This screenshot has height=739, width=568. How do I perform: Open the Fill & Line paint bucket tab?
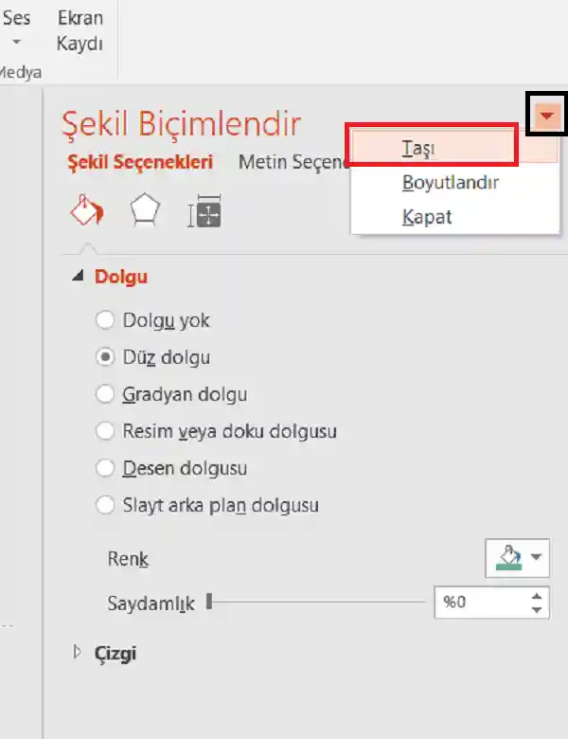(x=87, y=209)
